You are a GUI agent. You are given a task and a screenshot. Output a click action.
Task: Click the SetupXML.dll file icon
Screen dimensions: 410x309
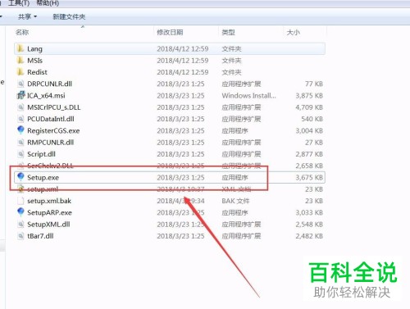click(20, 225)
